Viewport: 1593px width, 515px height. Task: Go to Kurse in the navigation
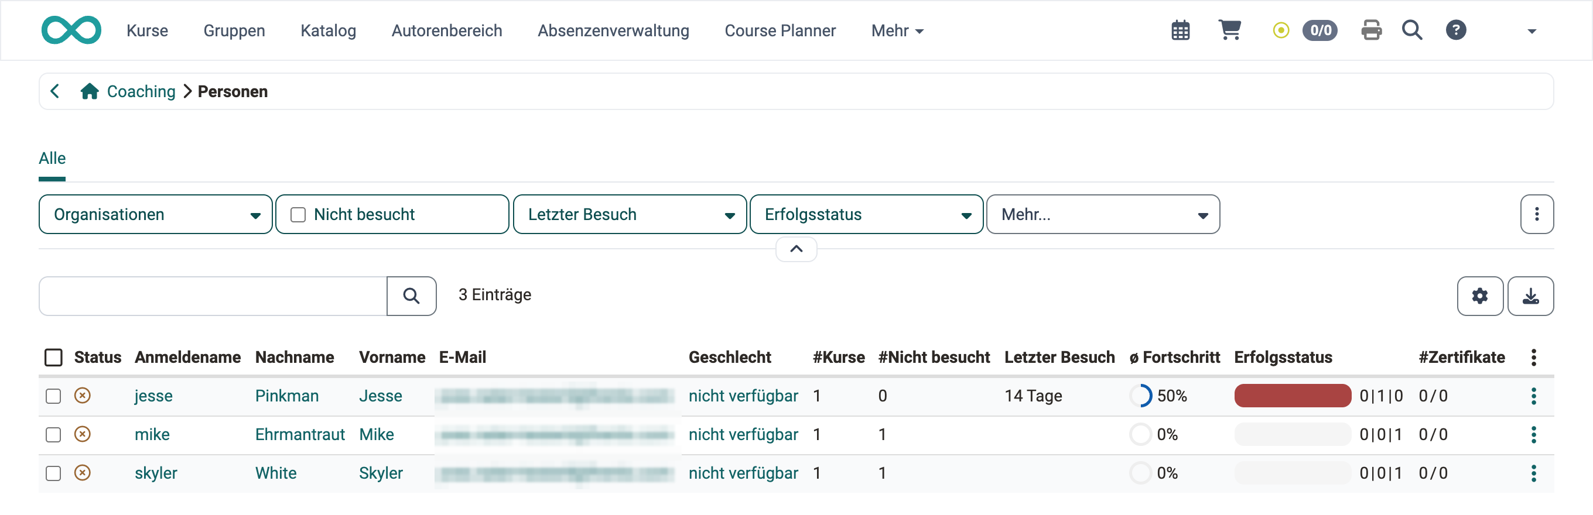pos(147,31)
